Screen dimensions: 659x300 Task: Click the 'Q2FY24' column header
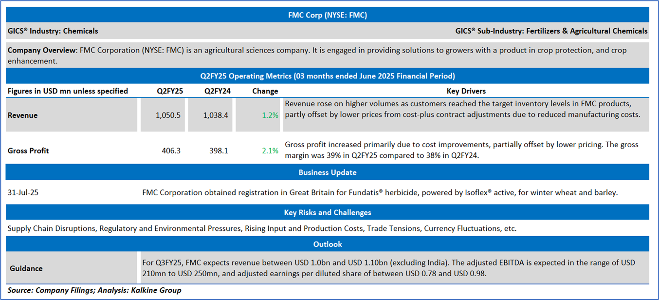coord(218,91)
